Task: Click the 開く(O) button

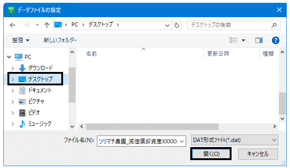Action: pos(211,154)
